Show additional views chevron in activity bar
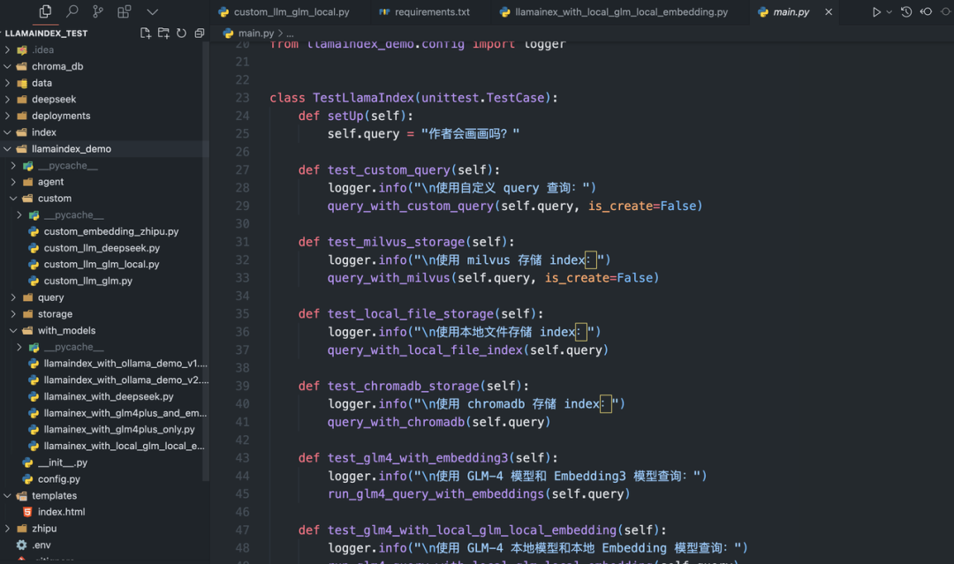The image size is (954, 564). click(152, 11)
